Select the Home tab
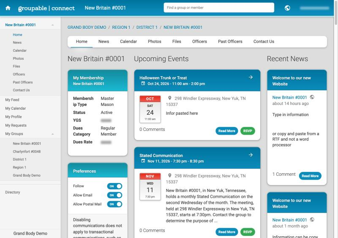The image size is (338, 238). 82,42
